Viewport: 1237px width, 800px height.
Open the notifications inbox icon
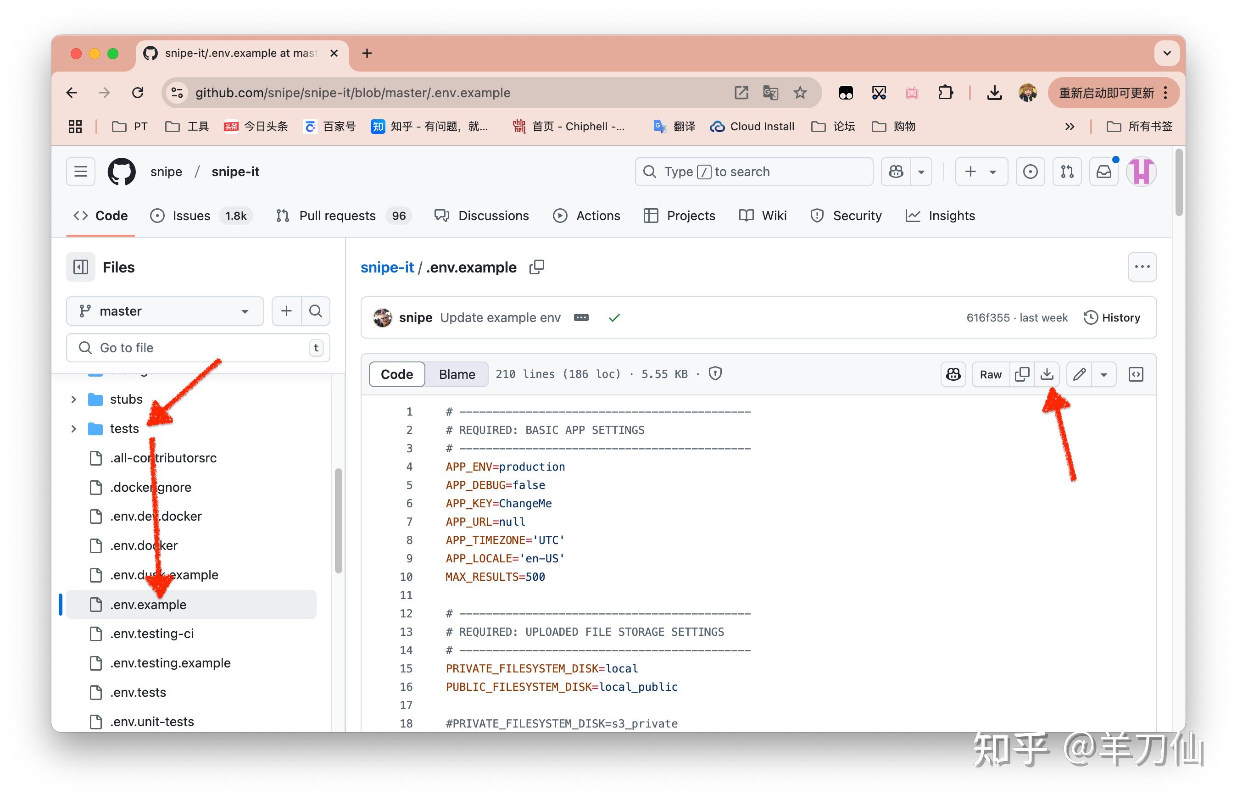(1103, 172)
